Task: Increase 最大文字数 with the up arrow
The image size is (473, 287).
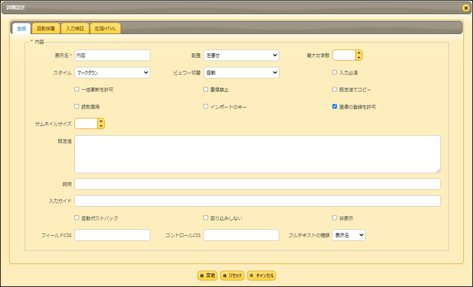Action: coord(359,53)
